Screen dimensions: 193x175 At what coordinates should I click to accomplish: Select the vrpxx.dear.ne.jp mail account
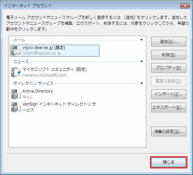point(55,51)
